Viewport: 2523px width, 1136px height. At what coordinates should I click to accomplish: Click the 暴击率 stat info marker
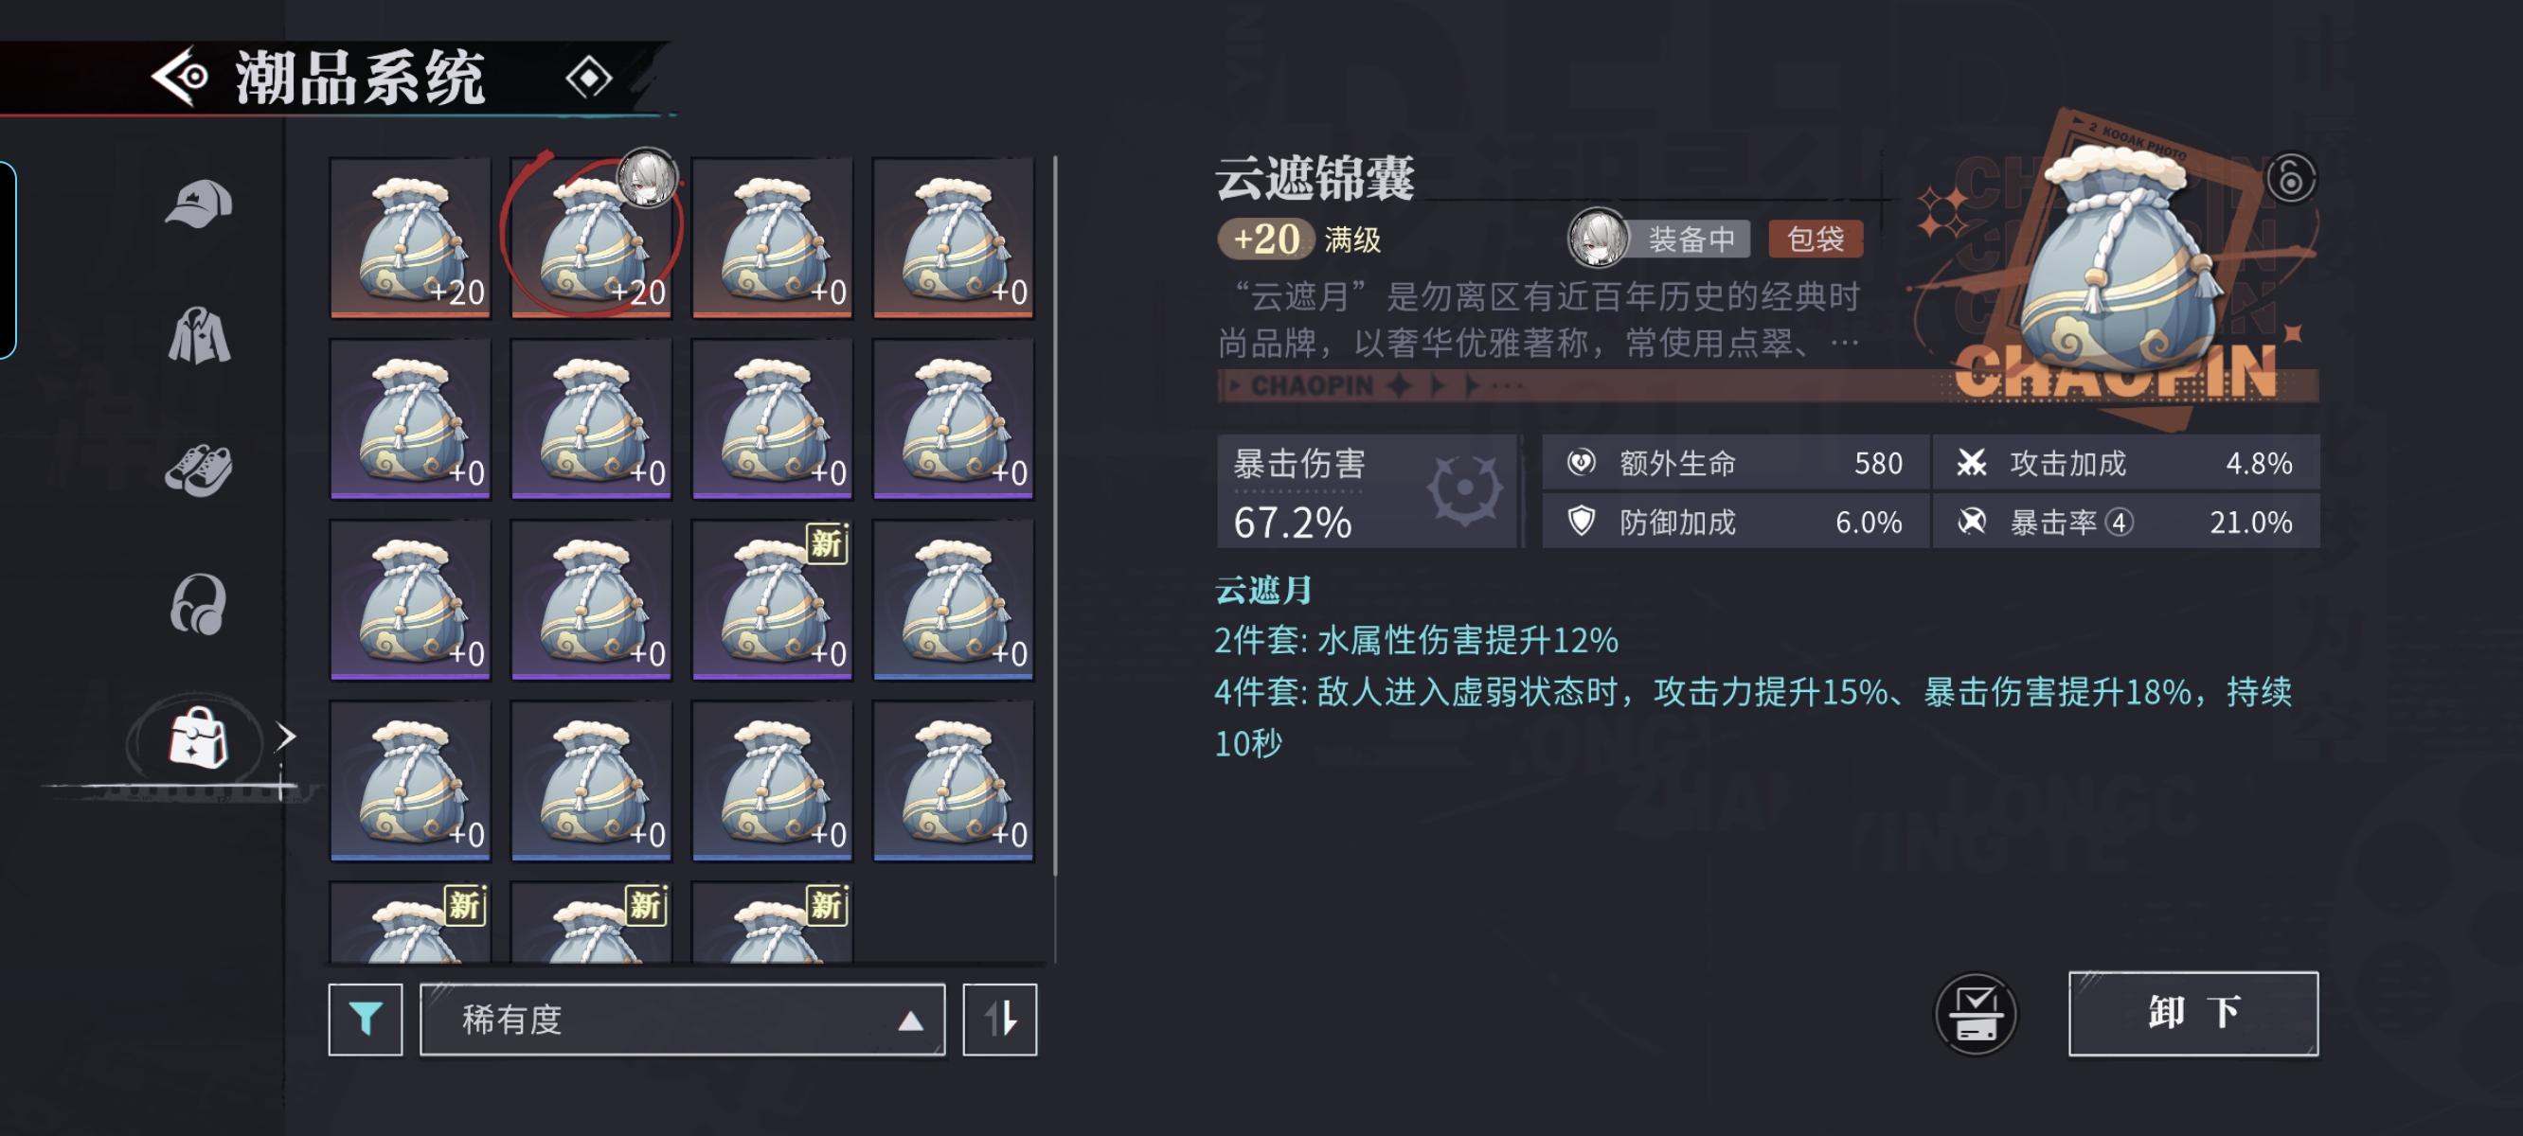pos(2119,522)
